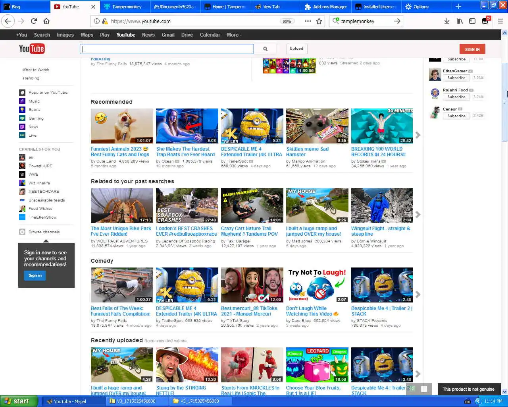Open Stung by the STINGING NETTLE thumbnail
Viewport: 508px width, 407px height.
187,365
